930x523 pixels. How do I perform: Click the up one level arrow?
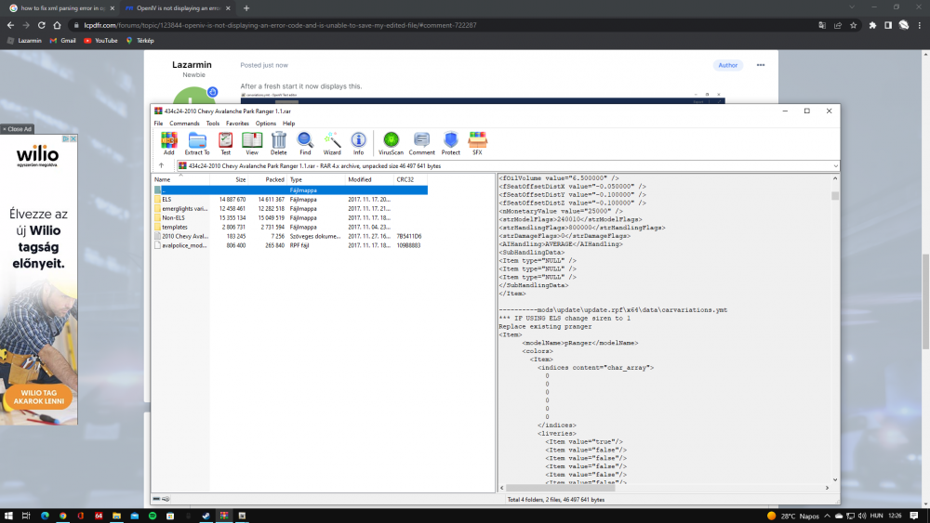tap(161, 166)
